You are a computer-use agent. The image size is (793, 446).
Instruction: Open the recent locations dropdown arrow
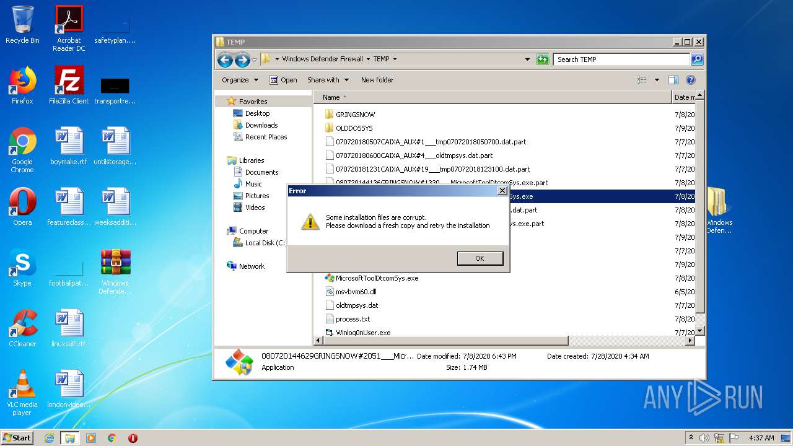pyautogui.click(x=254, y=59)
